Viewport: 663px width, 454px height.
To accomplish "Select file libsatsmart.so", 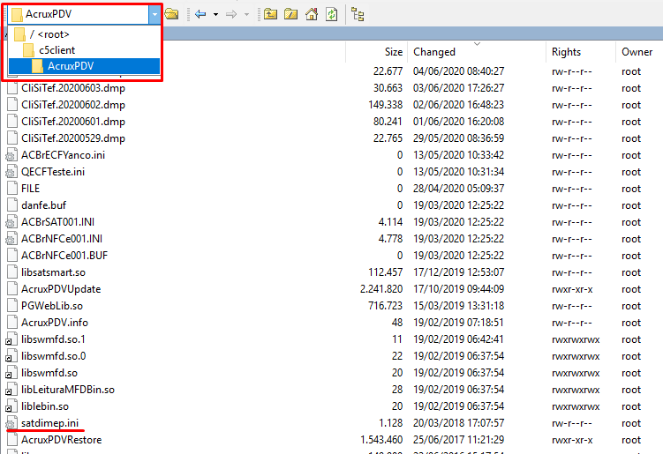I will coord(53,272).
